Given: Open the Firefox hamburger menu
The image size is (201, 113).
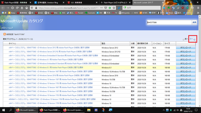Looking at the screenshot, I should point(198,8).
